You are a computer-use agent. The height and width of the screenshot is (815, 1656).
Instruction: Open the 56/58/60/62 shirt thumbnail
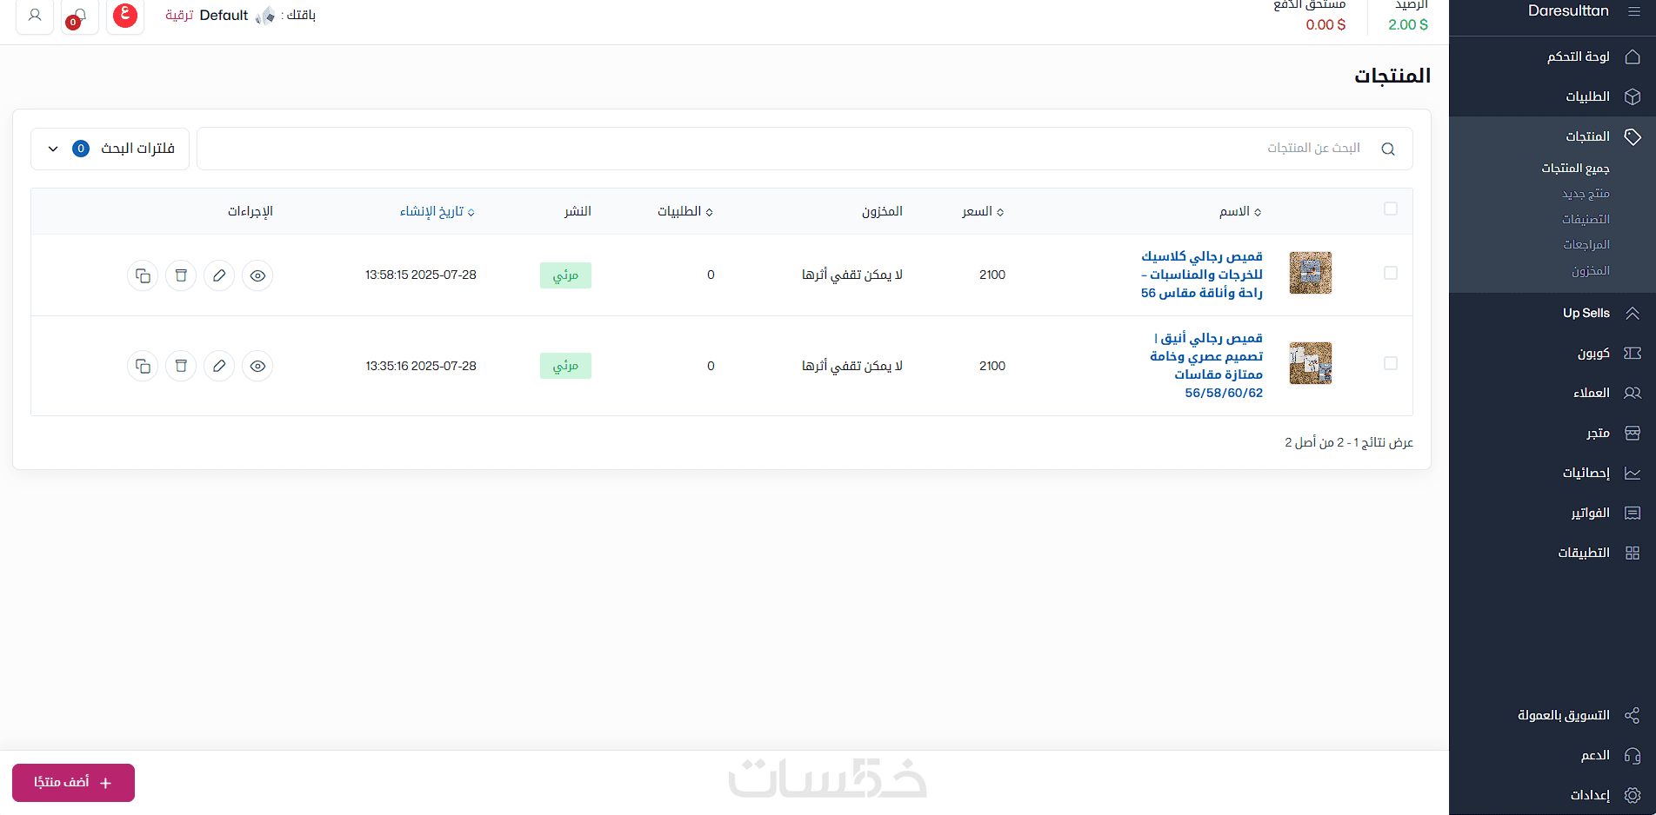click(1311, 363)
